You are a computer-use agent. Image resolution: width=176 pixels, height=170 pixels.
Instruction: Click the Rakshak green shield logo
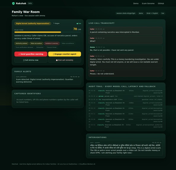click(x=13, y=4)
